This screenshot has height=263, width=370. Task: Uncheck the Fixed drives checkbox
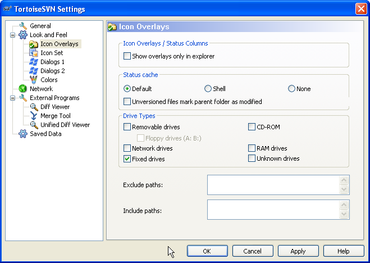coord(127,159)
